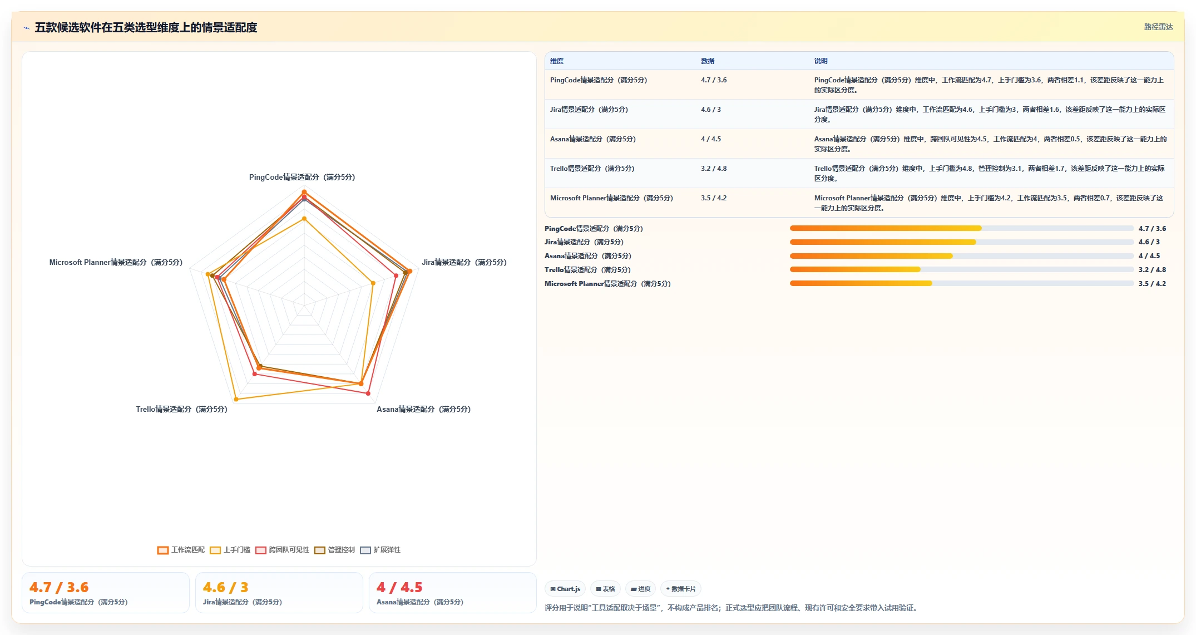
Task: Click the Trello progress bar
Action: pos(961,269)
